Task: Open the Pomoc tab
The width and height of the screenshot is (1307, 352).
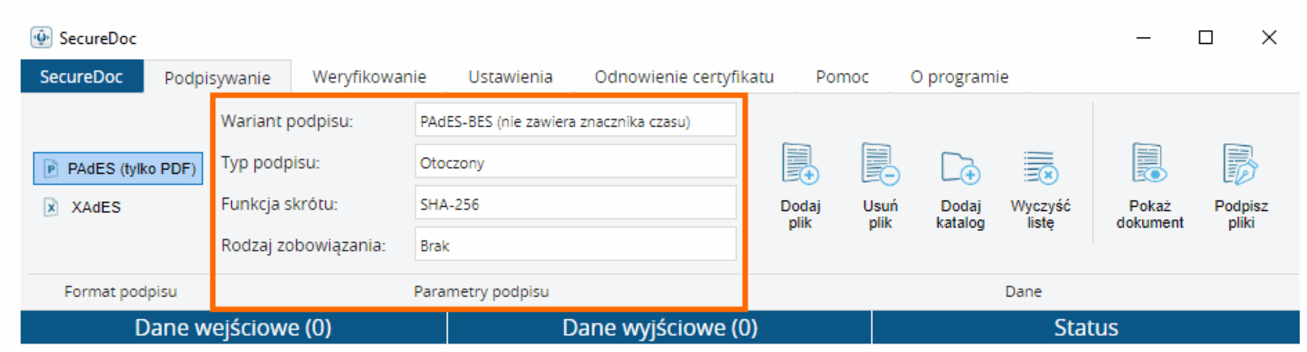Action: pyautogui.click(x=841, y=77)
